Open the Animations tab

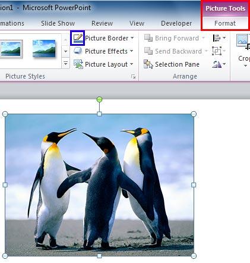[x=12, y=23]
